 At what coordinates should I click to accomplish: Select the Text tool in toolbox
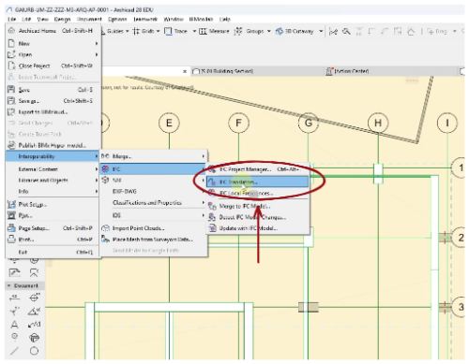(14, 325)
